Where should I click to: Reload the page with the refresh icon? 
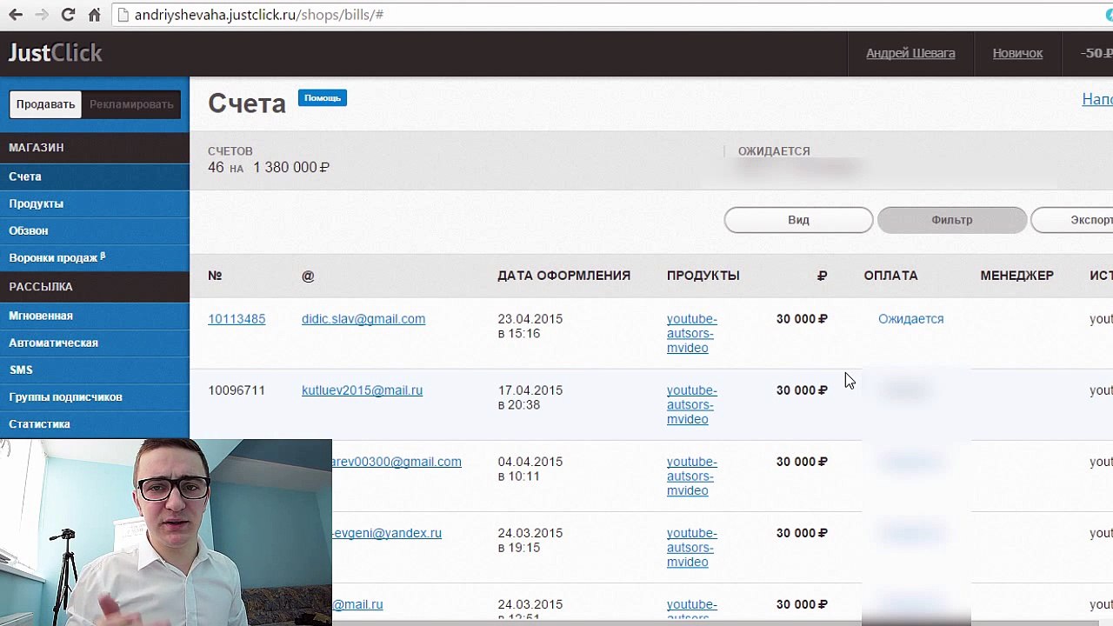[69, 15]
